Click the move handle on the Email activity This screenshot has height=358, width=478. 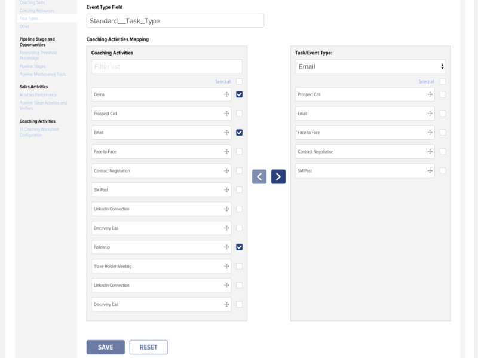coord(226,132)
